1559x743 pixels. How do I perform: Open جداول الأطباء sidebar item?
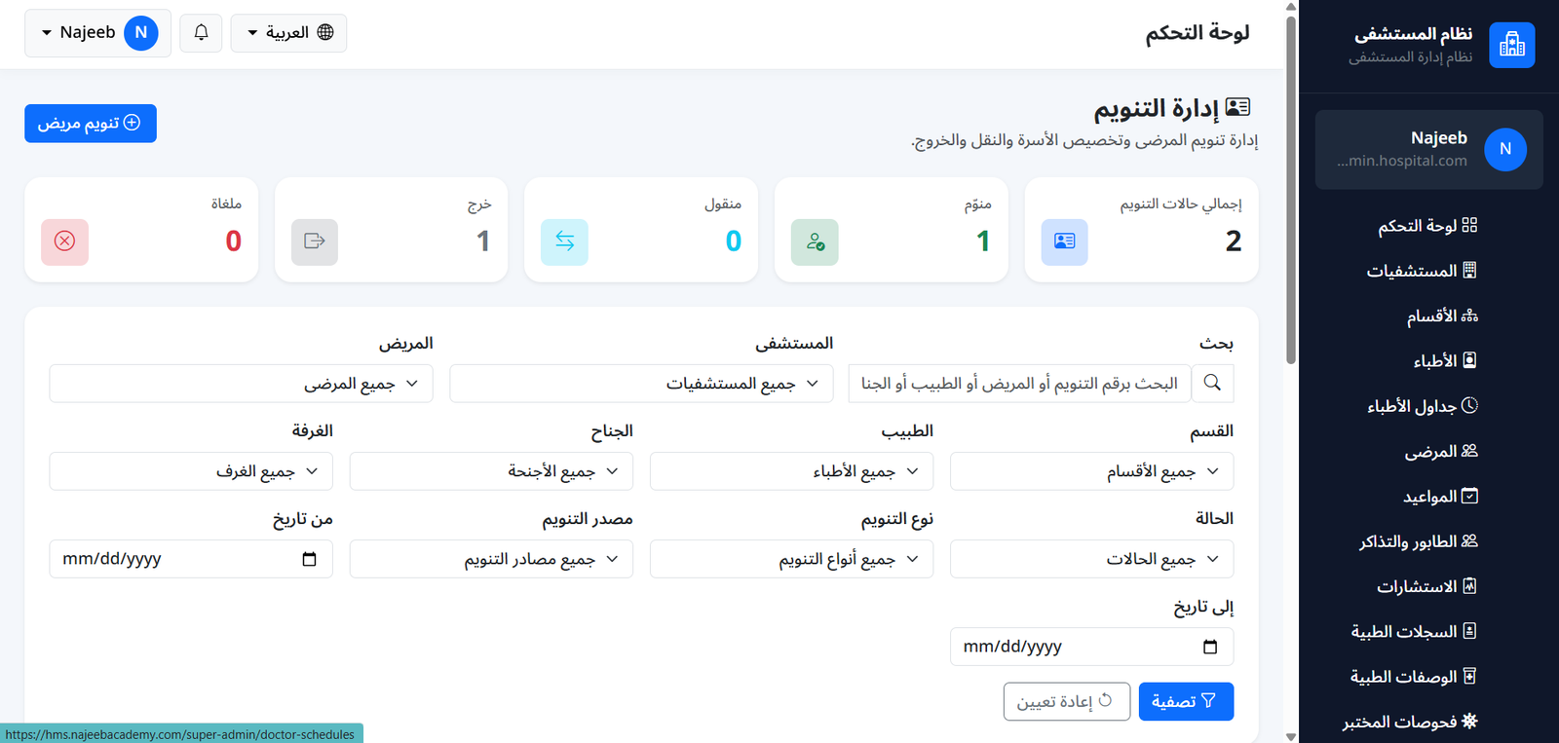(x=1421, y=405)
